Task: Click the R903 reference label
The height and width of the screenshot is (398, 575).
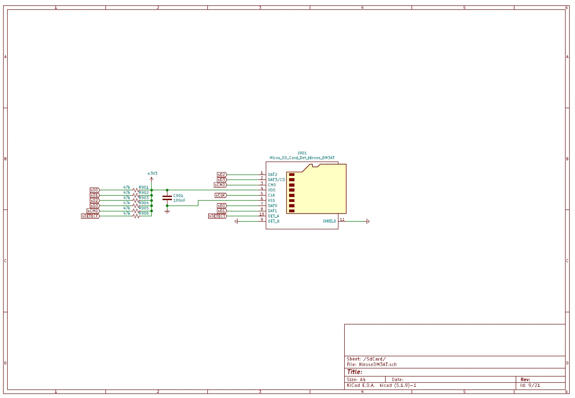Action: point(144,197)
